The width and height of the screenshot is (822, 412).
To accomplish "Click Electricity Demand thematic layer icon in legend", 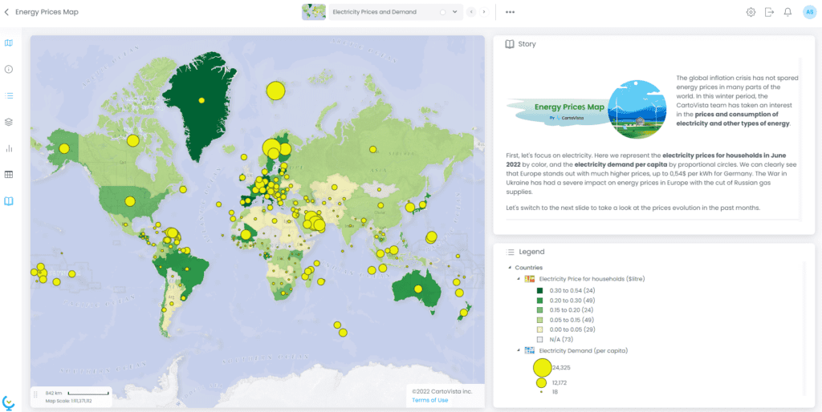I will point(530,350).
